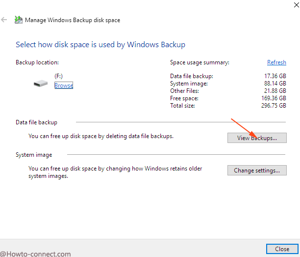Refresh the space usage summary
Screen dimensions: 300x257
coord(276,62)
